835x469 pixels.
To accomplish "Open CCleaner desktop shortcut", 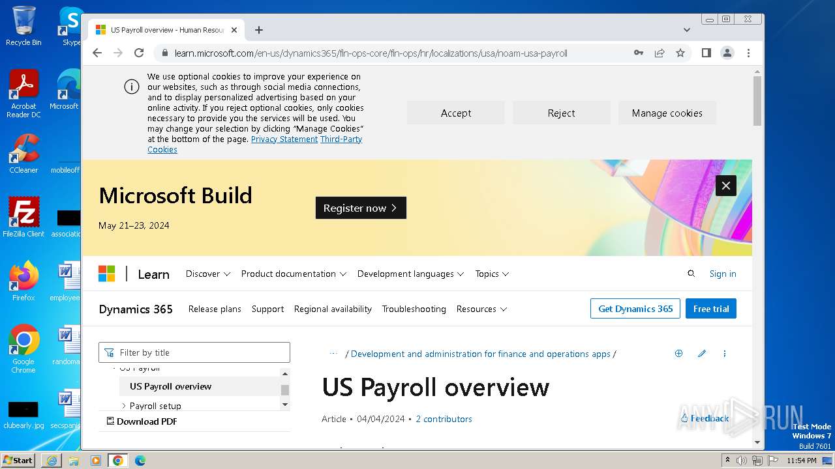I will pos(23,154).
